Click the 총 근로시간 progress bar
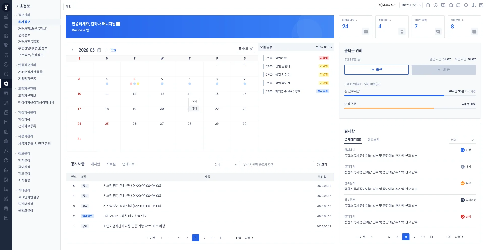 (410, 96)
